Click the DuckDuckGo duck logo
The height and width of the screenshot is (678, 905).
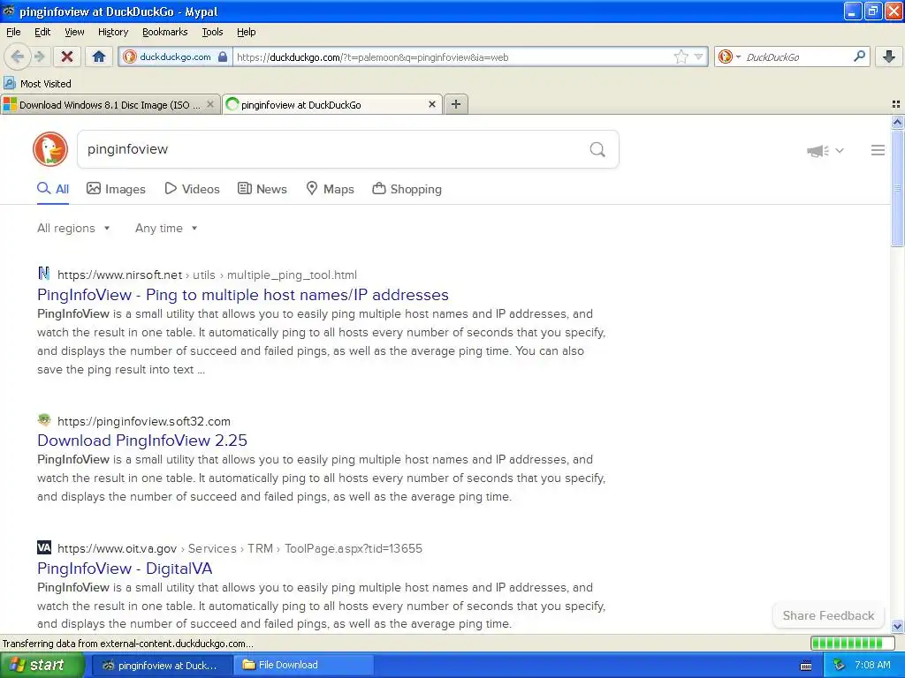[x=50, y=149]
